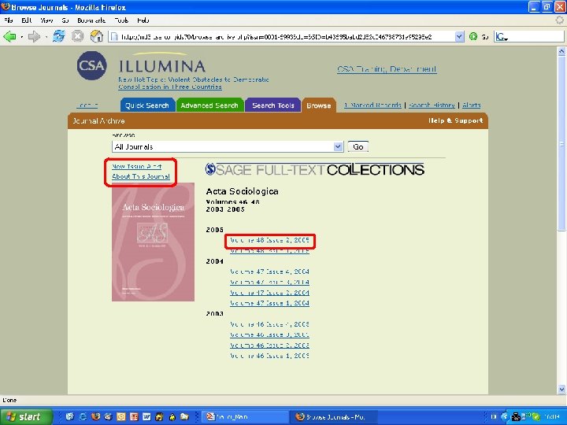Viewport: 567px width, 425px height.
Task: Open Volume 48 Issue 1, 2005
Action: click(270, 251)
